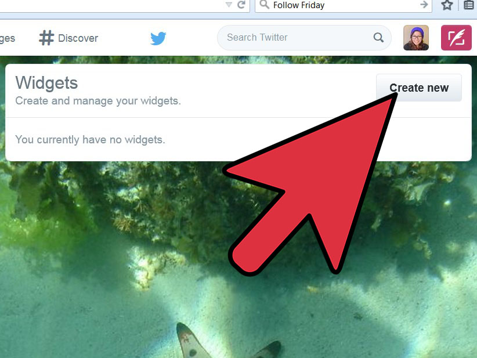
Task: Open the profile avatar menu
Action: tap(416, 38)
